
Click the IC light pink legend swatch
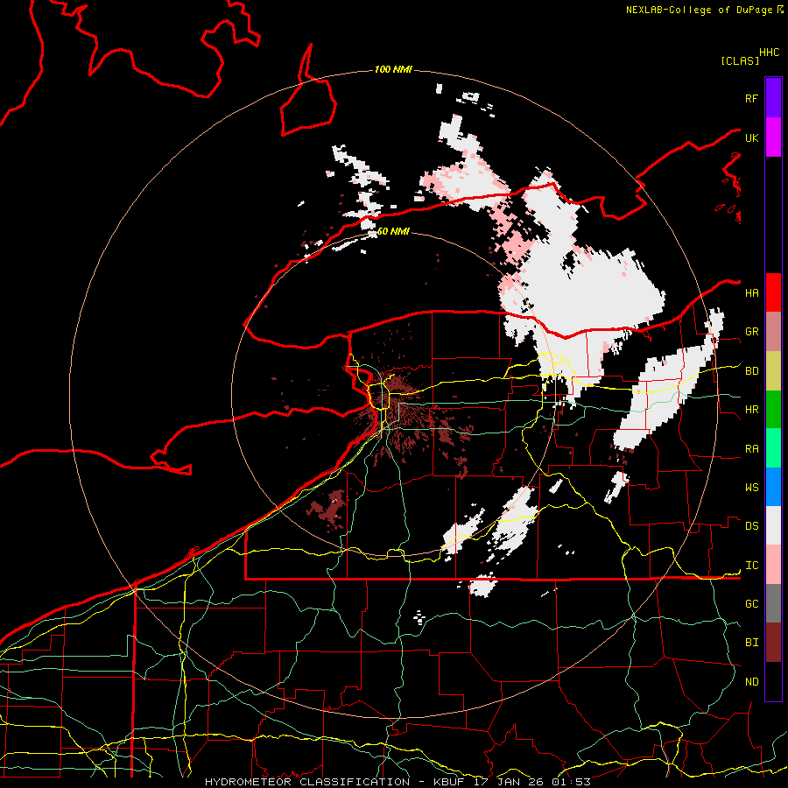(x=773, y=565)
